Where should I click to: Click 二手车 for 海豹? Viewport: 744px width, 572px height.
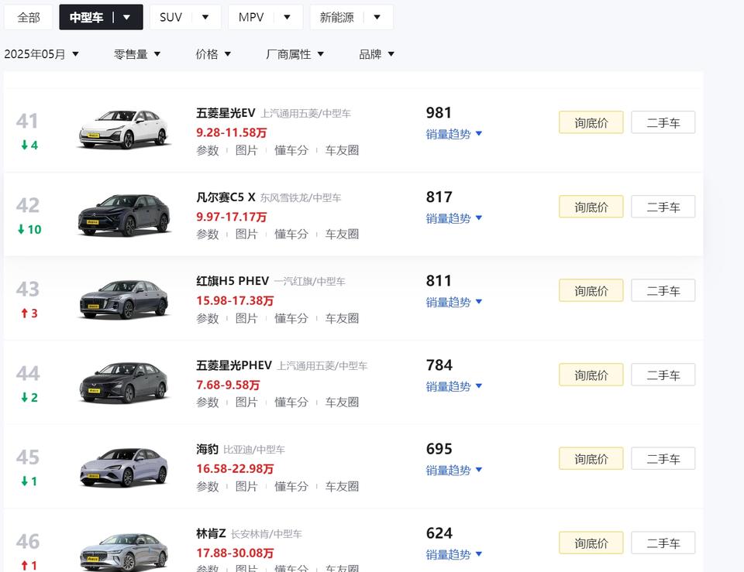pyautogui.click(x=663, y=459)
